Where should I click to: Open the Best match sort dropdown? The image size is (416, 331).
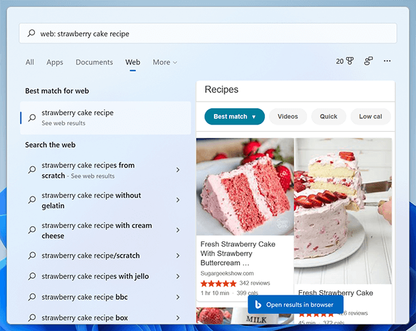(234, 117)
